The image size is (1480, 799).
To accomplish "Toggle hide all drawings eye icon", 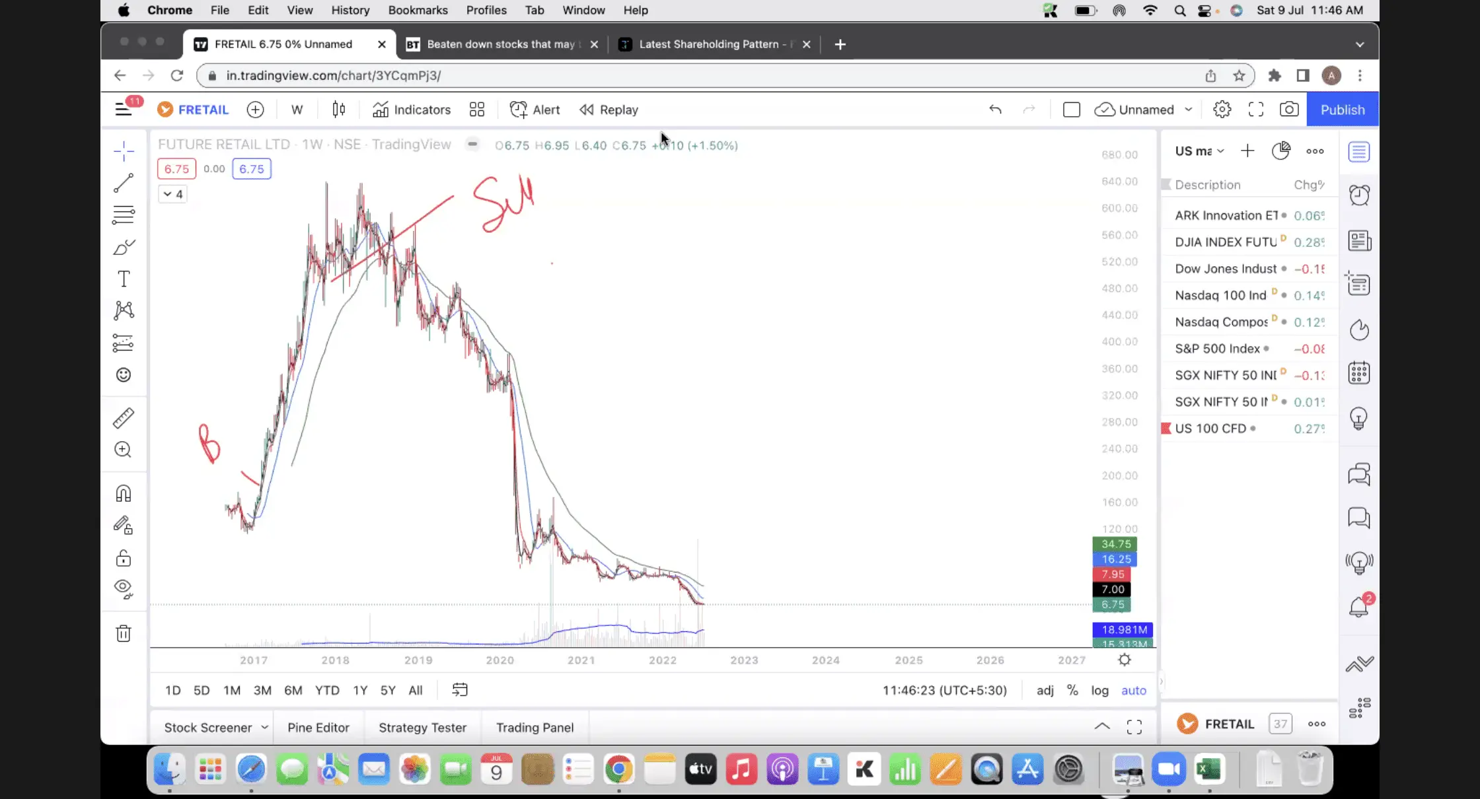I will (x=124, y=588).
